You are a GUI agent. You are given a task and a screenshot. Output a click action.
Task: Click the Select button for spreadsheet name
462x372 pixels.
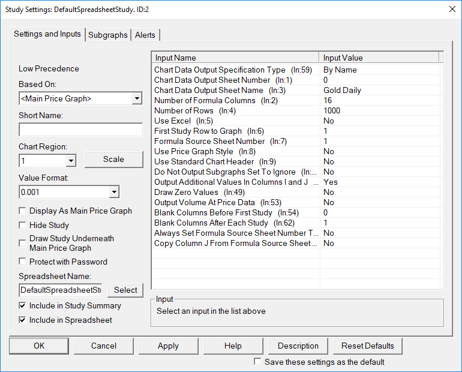coord(125,290)
